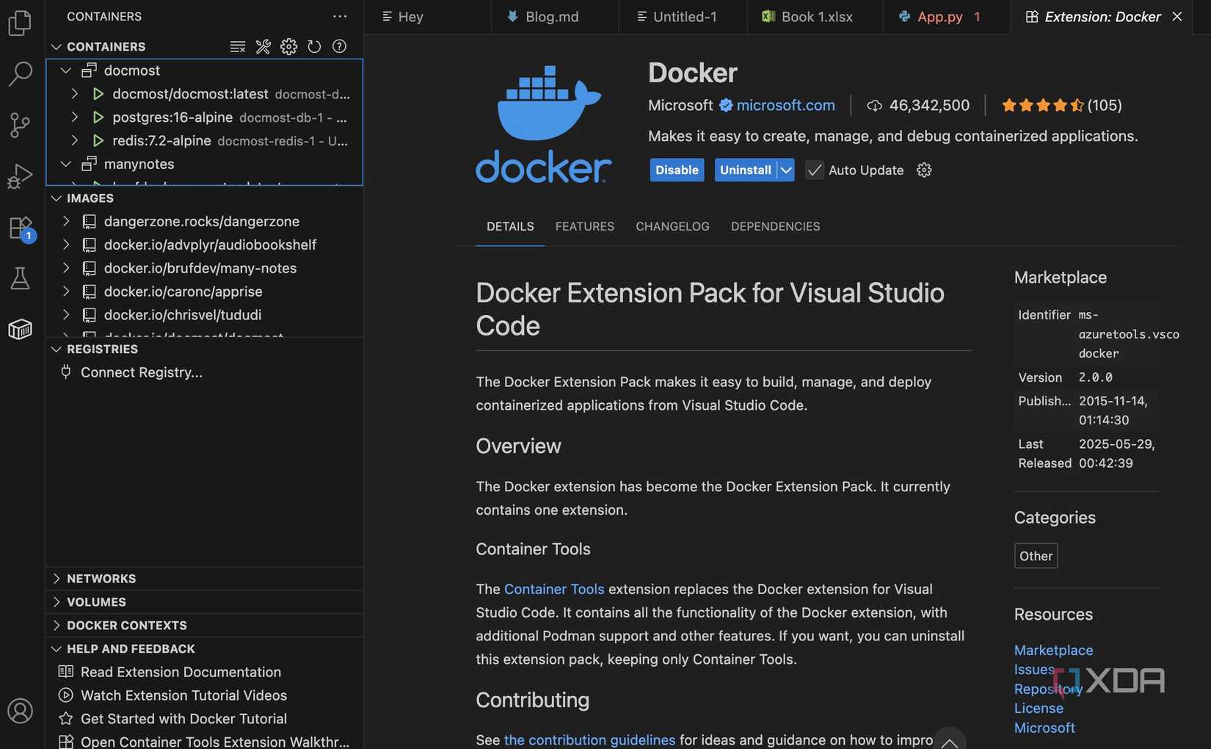Open the Extensions view
The width and height of the screenshot is (1211, 749).
point(20,228)
